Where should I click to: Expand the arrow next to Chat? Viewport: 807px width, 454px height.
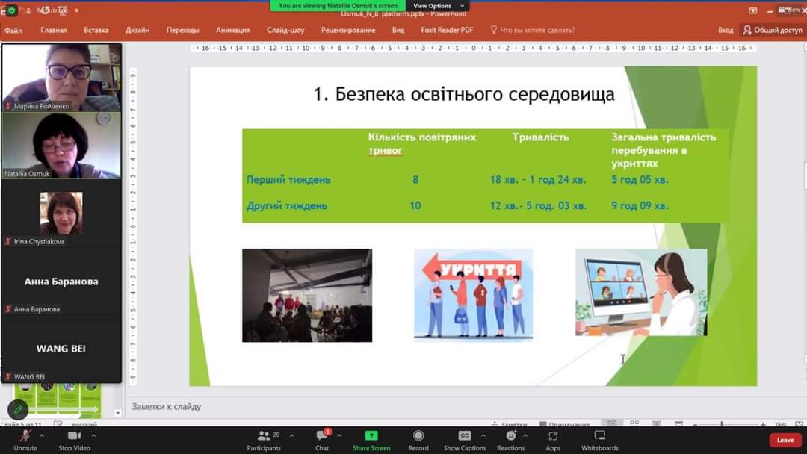[x=338, y=435]
